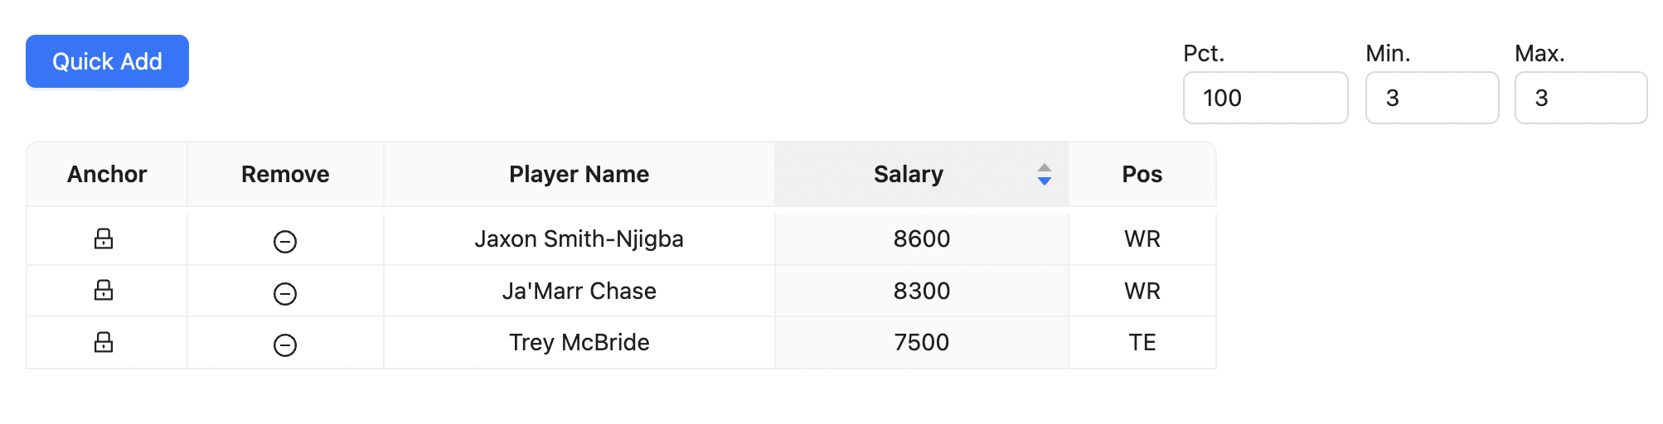Click Trey McBride's TE position cell
Image resolution: width=1663 pixels, height=424 pixels.
point(1142,342)
